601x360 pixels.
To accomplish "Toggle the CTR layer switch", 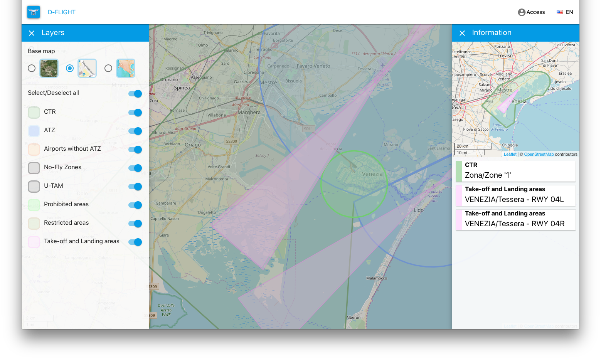I will click(135, 113).
